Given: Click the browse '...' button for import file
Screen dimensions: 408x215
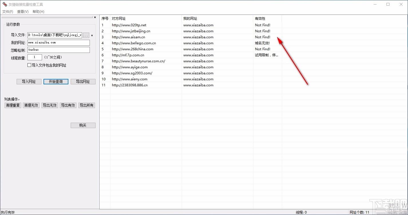Looking at the screenshot, I should pyautogui.click(x=86, y=35).
